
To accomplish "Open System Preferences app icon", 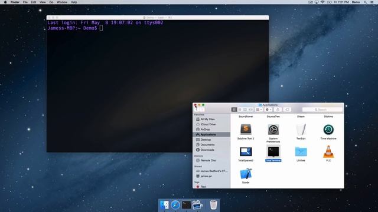I will [x=273, y=130].
